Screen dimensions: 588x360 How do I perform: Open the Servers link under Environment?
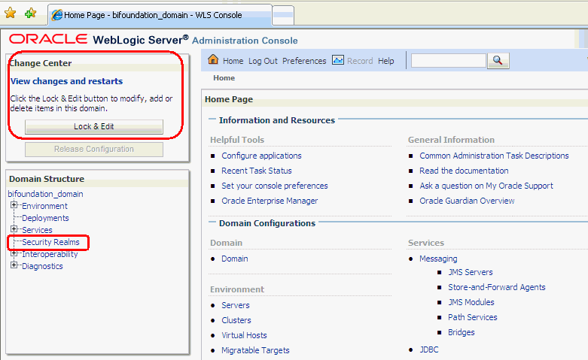coord(236,305)
